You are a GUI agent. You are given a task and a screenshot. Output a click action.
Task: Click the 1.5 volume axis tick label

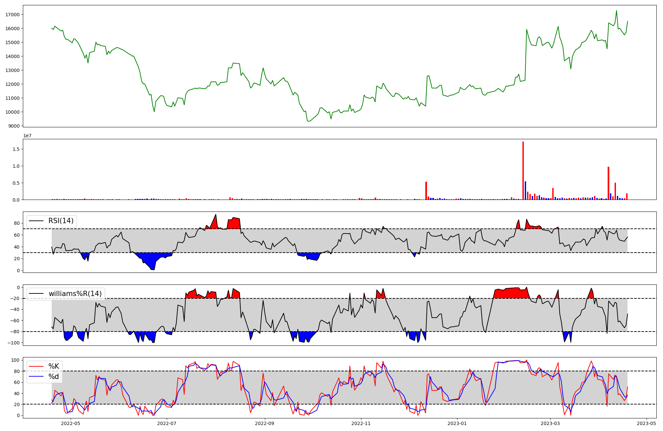16,149
